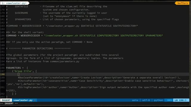Click $USERNAME on line 179
Viewport: 191px width, 107px height.
tap(21, 13)
